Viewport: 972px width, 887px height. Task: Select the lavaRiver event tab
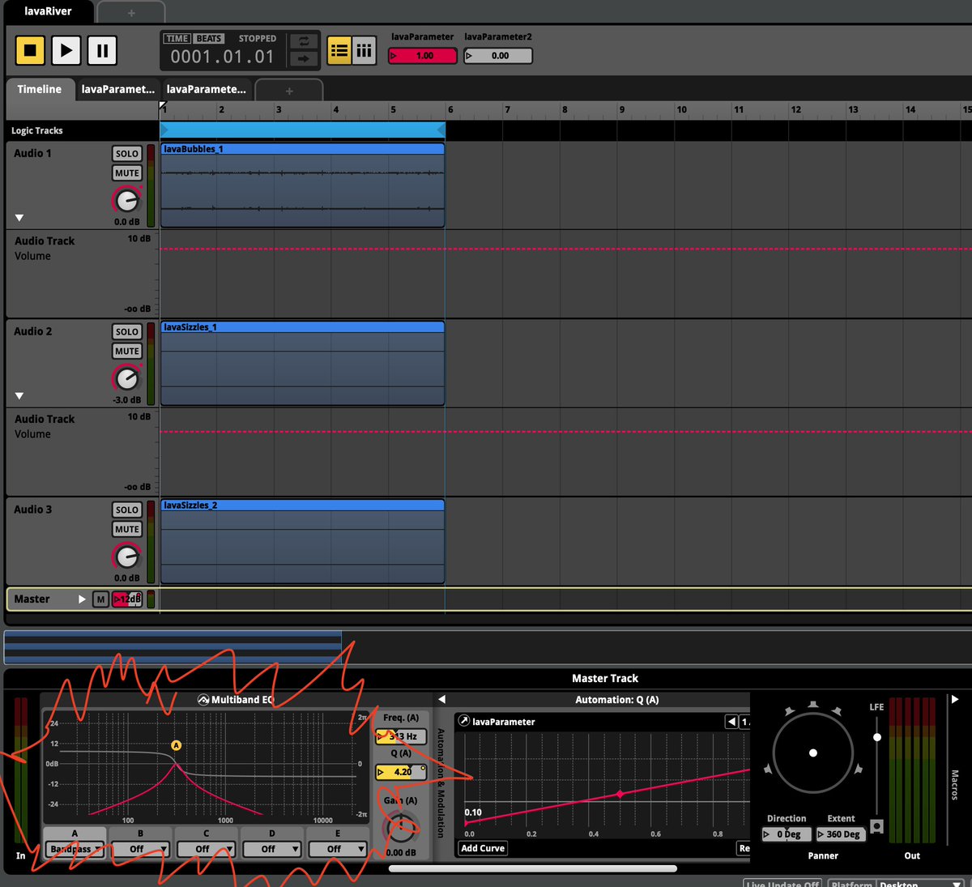pos(48,11)
